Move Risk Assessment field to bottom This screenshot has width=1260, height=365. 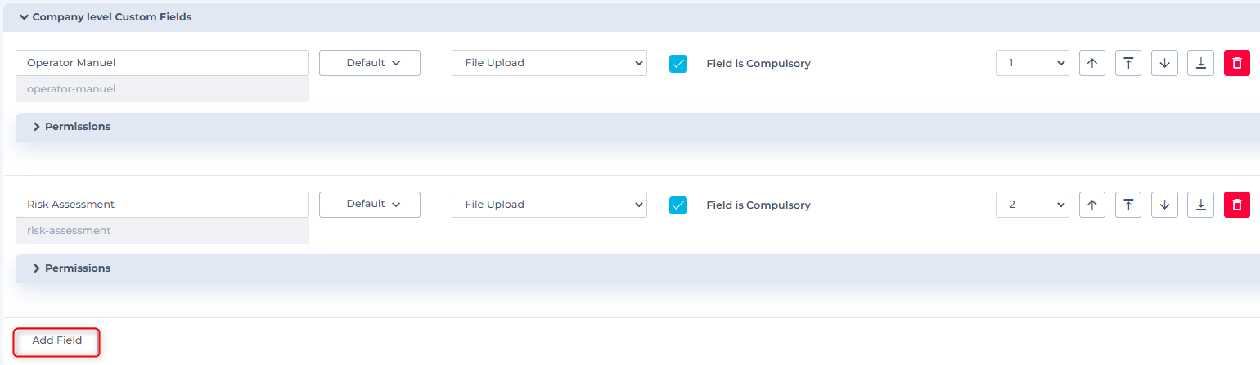1200,205
